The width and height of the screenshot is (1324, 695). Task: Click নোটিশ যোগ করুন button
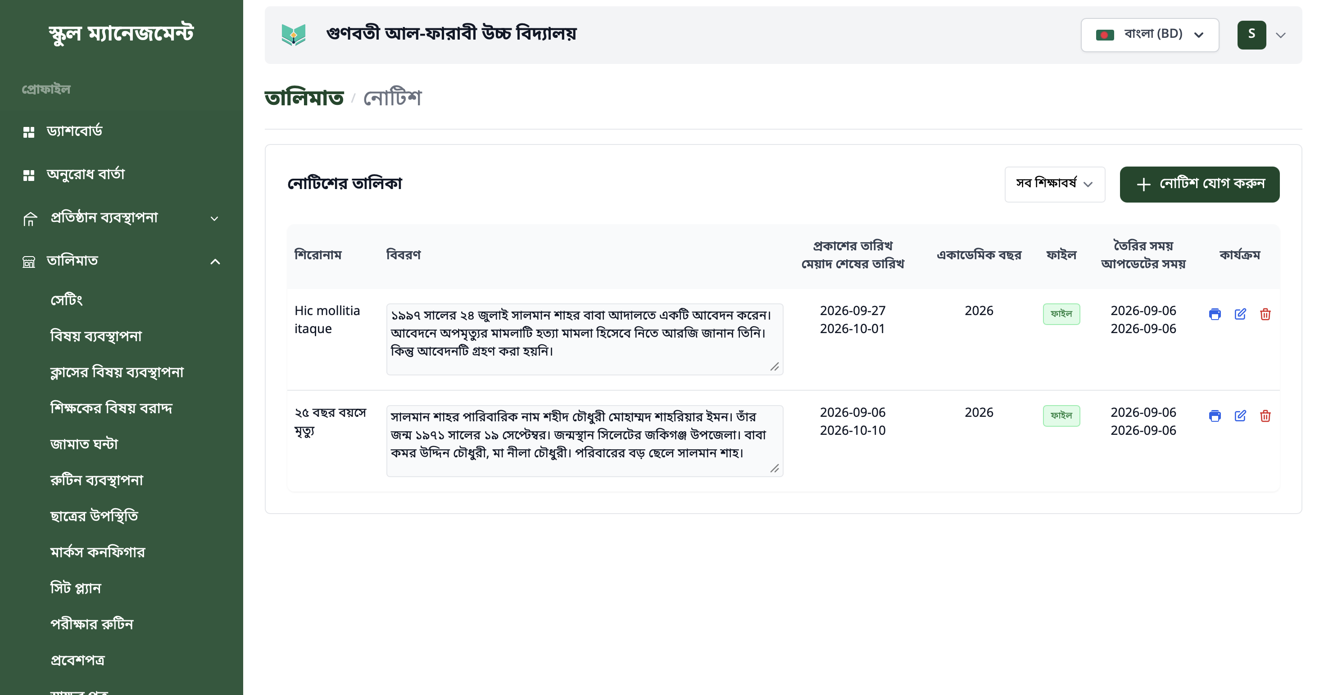[x=1200, y=184]
